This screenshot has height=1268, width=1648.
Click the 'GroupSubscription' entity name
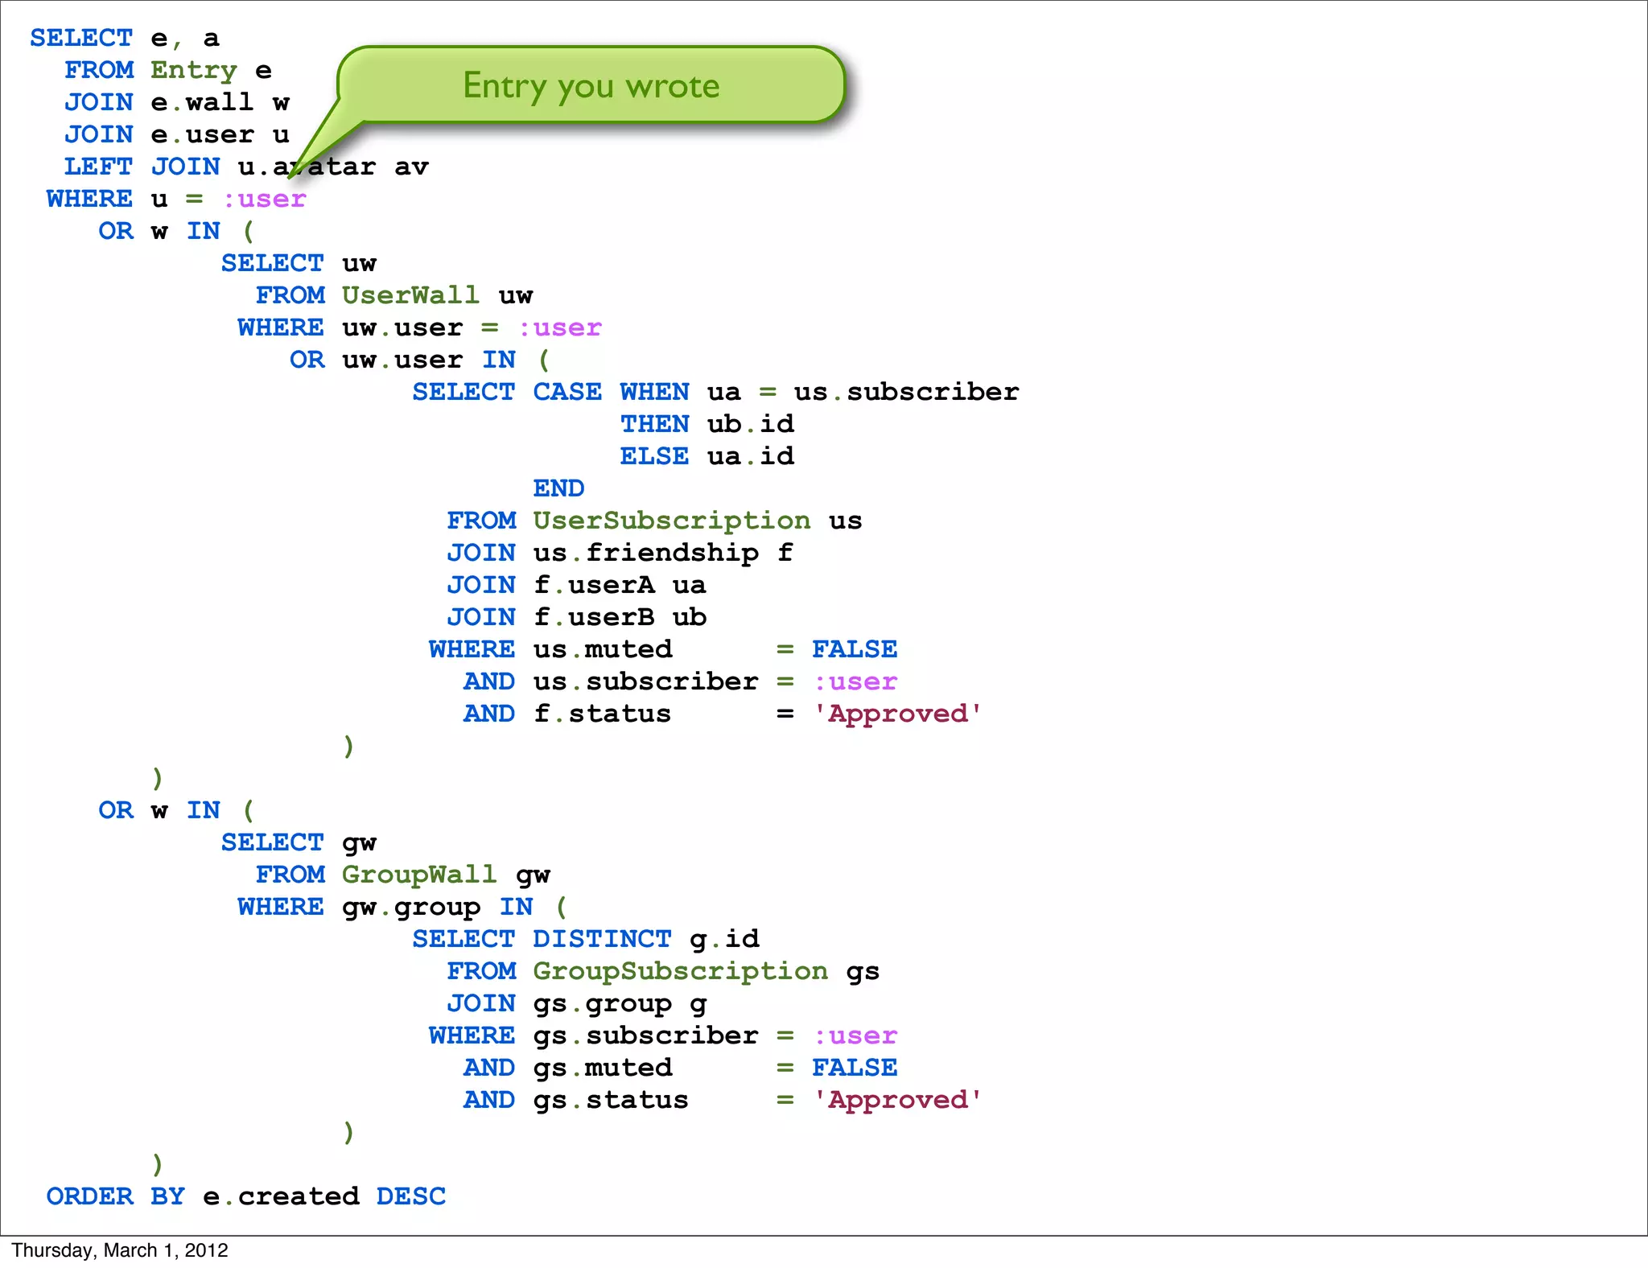point(680,971)
